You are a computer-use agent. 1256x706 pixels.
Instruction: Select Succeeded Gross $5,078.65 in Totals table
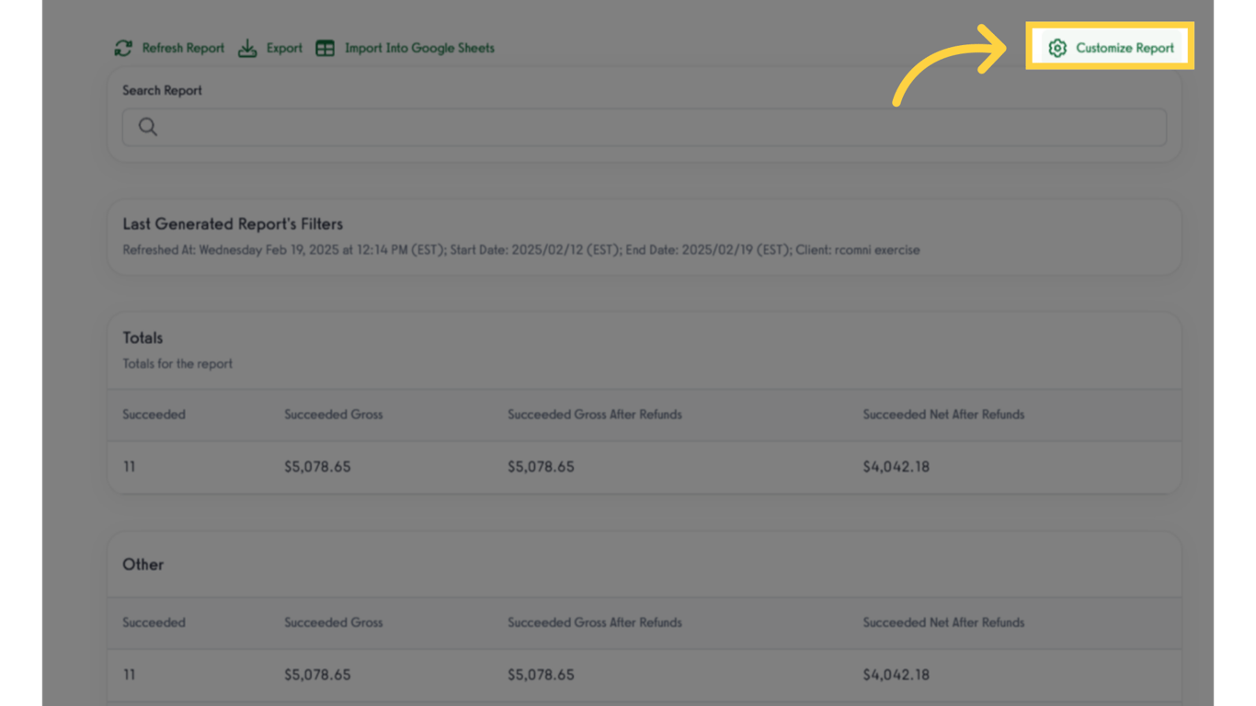pos(317,467)
